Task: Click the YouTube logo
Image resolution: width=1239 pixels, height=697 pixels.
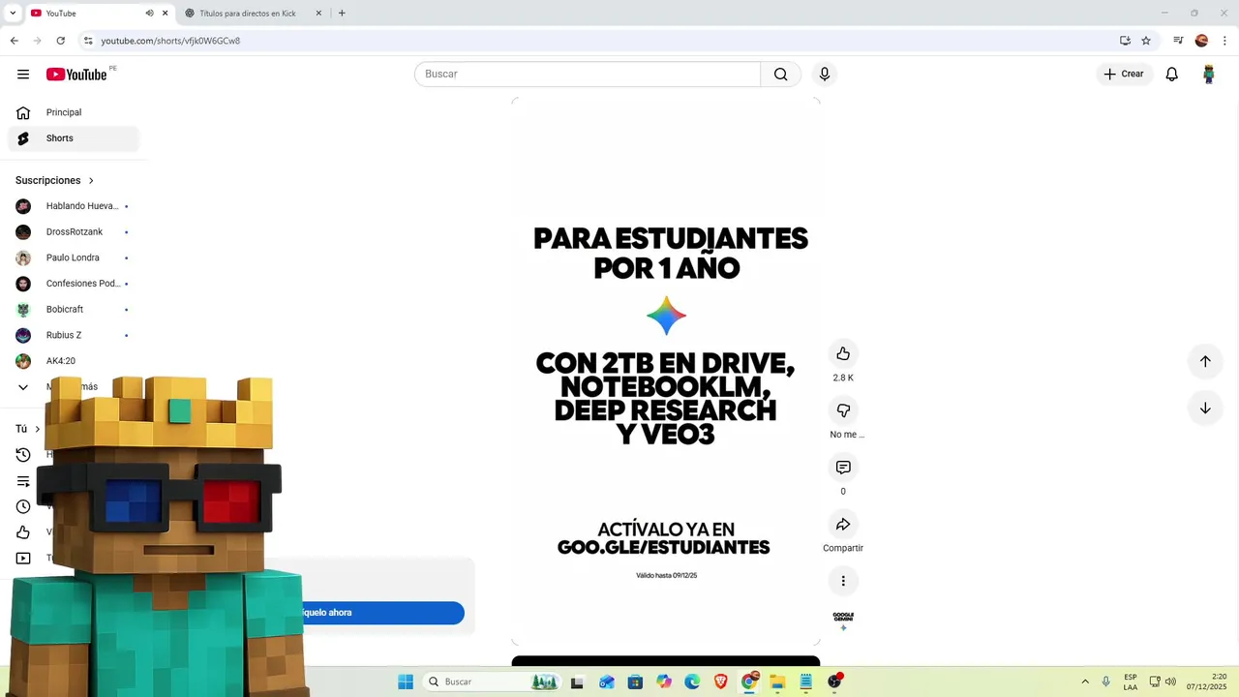Action: [x=76, y=75]
